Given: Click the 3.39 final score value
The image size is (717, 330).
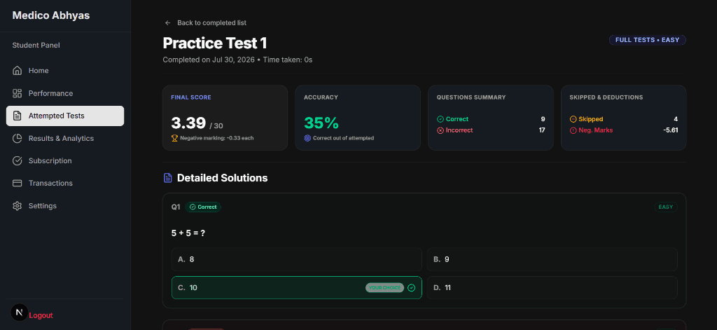Looking at the screenshot, I should (x=188, y=123).
